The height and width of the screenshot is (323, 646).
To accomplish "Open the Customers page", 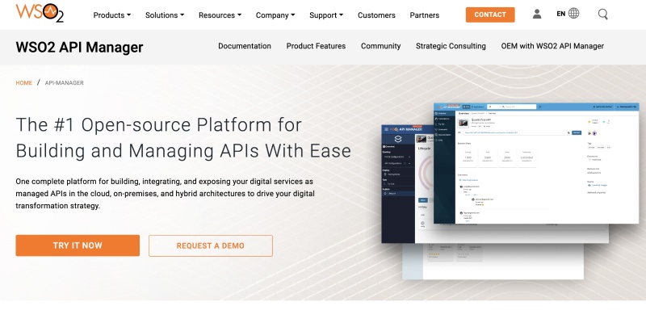I will point(376,15).
